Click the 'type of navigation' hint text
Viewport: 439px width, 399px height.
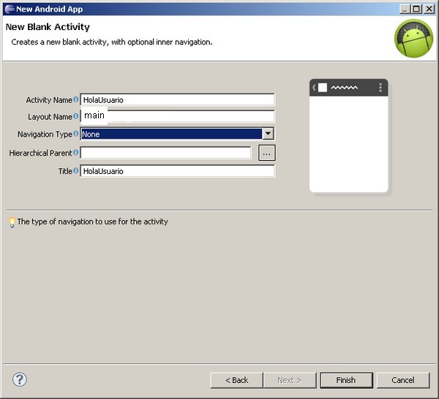[x=92, y=221]
